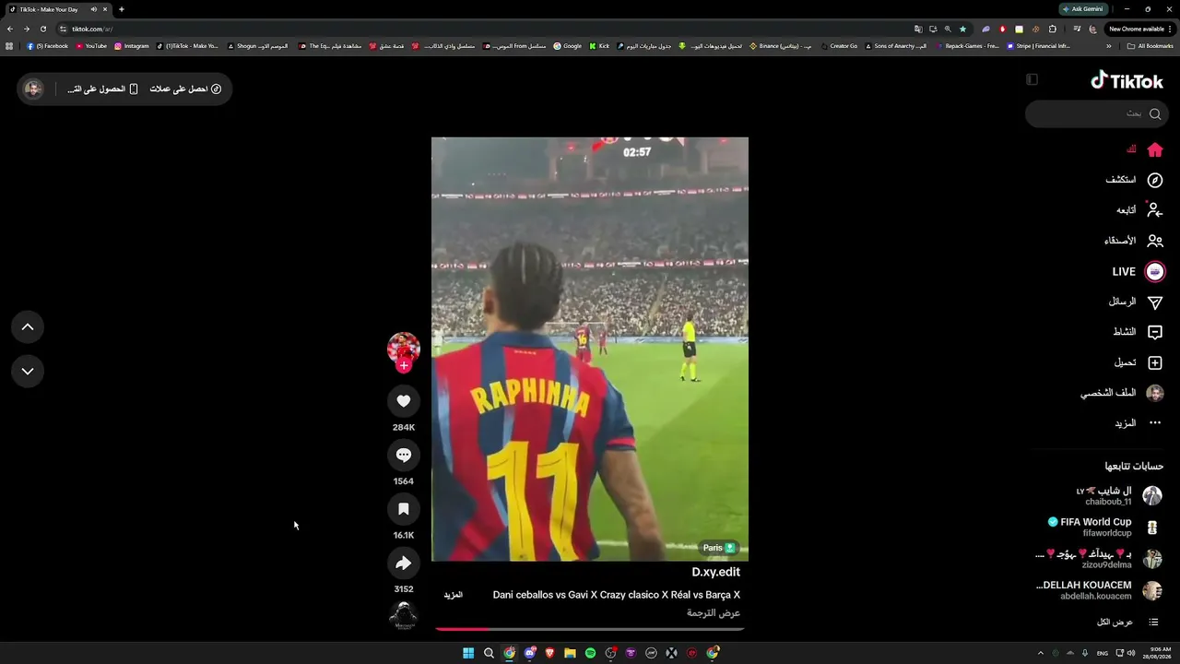Viewport: 1180px width, 664px height.
Task: Open the taskbar clock showing 9:06 AM
Action: (x=1158, y=653)
